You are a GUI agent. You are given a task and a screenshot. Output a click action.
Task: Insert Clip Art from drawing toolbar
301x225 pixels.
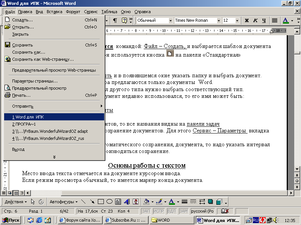point(135,202)
